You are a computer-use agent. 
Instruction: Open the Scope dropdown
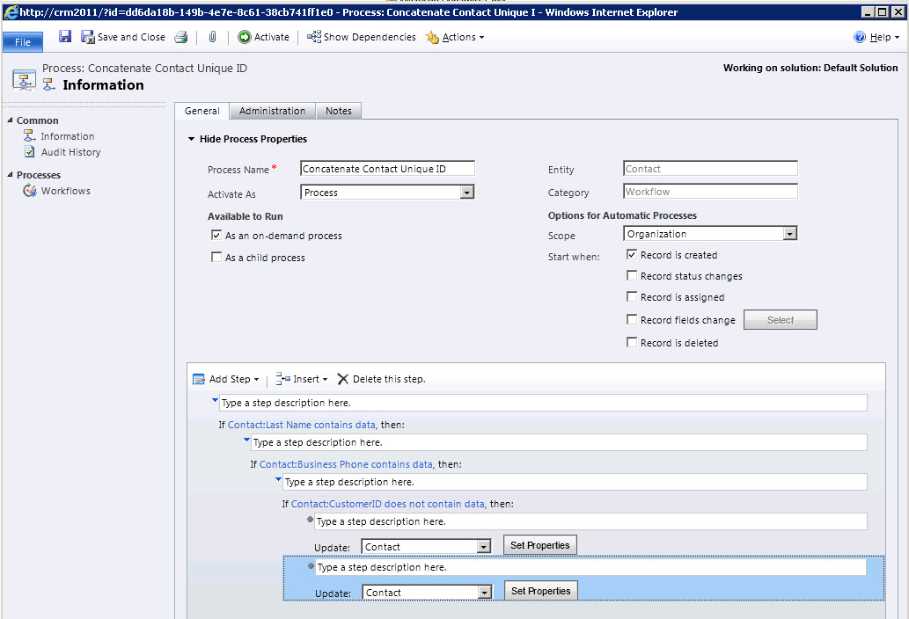pos(789,234)
